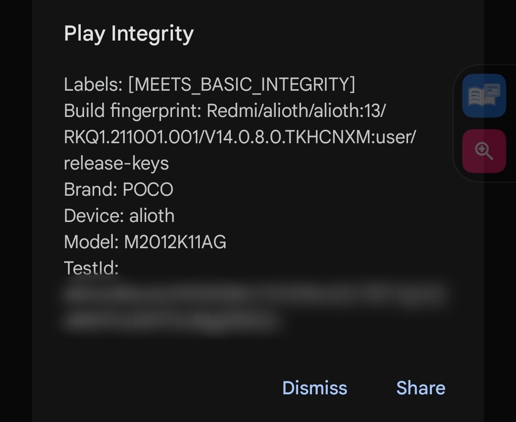Click the second blurred TestId line

[174, 319]
